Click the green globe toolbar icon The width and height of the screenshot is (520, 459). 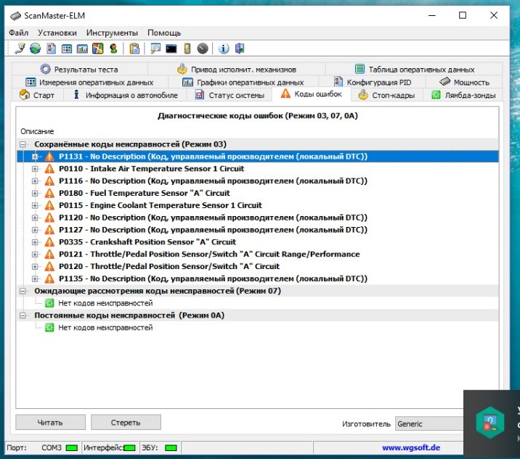(x=35, y=49)
